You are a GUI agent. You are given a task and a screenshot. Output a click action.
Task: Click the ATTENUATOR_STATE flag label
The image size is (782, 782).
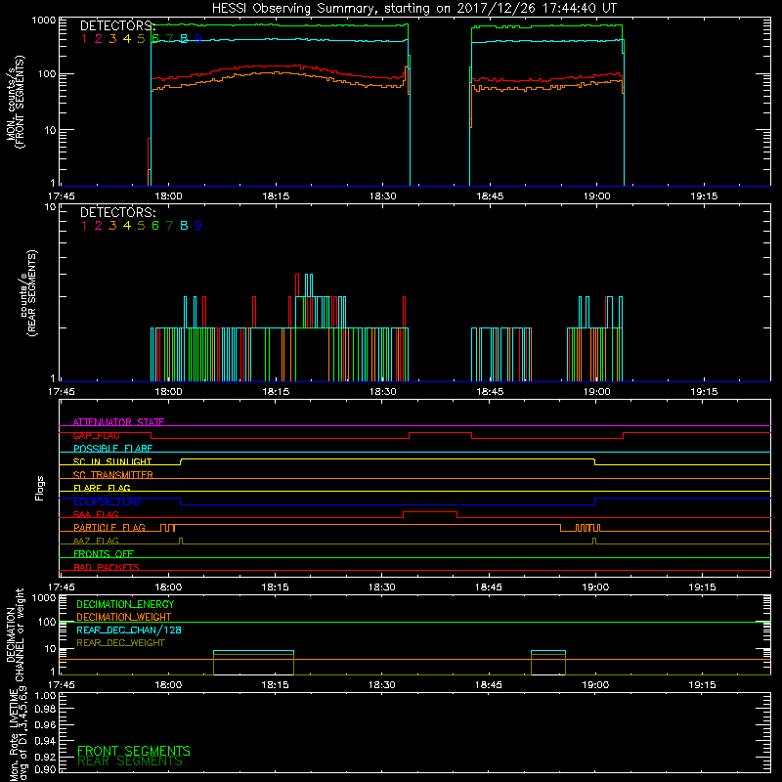point(118,422)
